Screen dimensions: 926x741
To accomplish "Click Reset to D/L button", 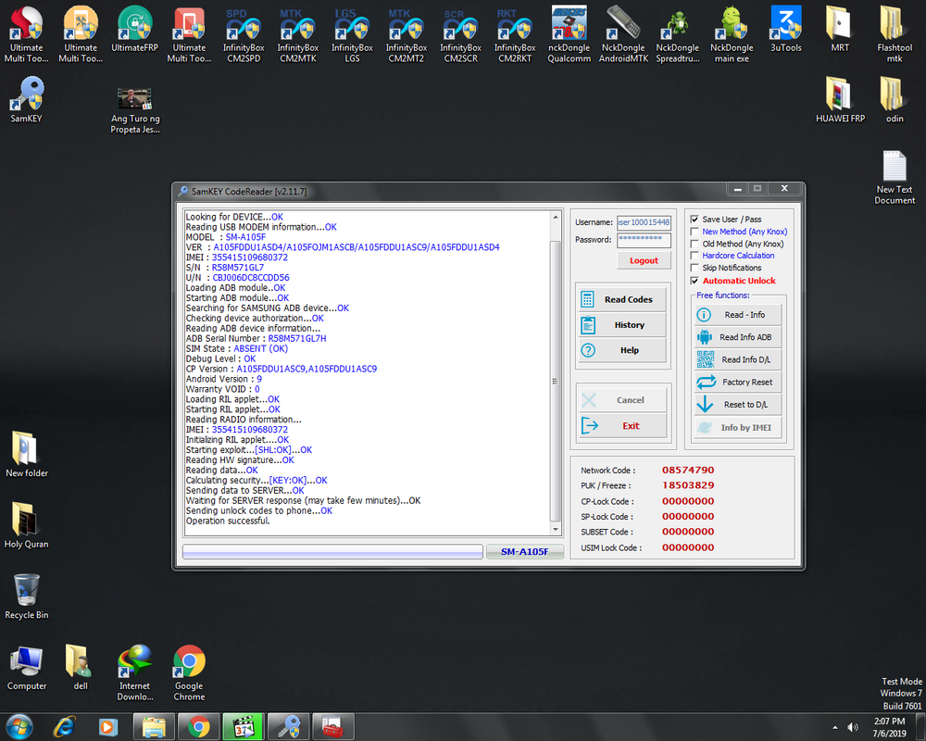I will point(738,405).
